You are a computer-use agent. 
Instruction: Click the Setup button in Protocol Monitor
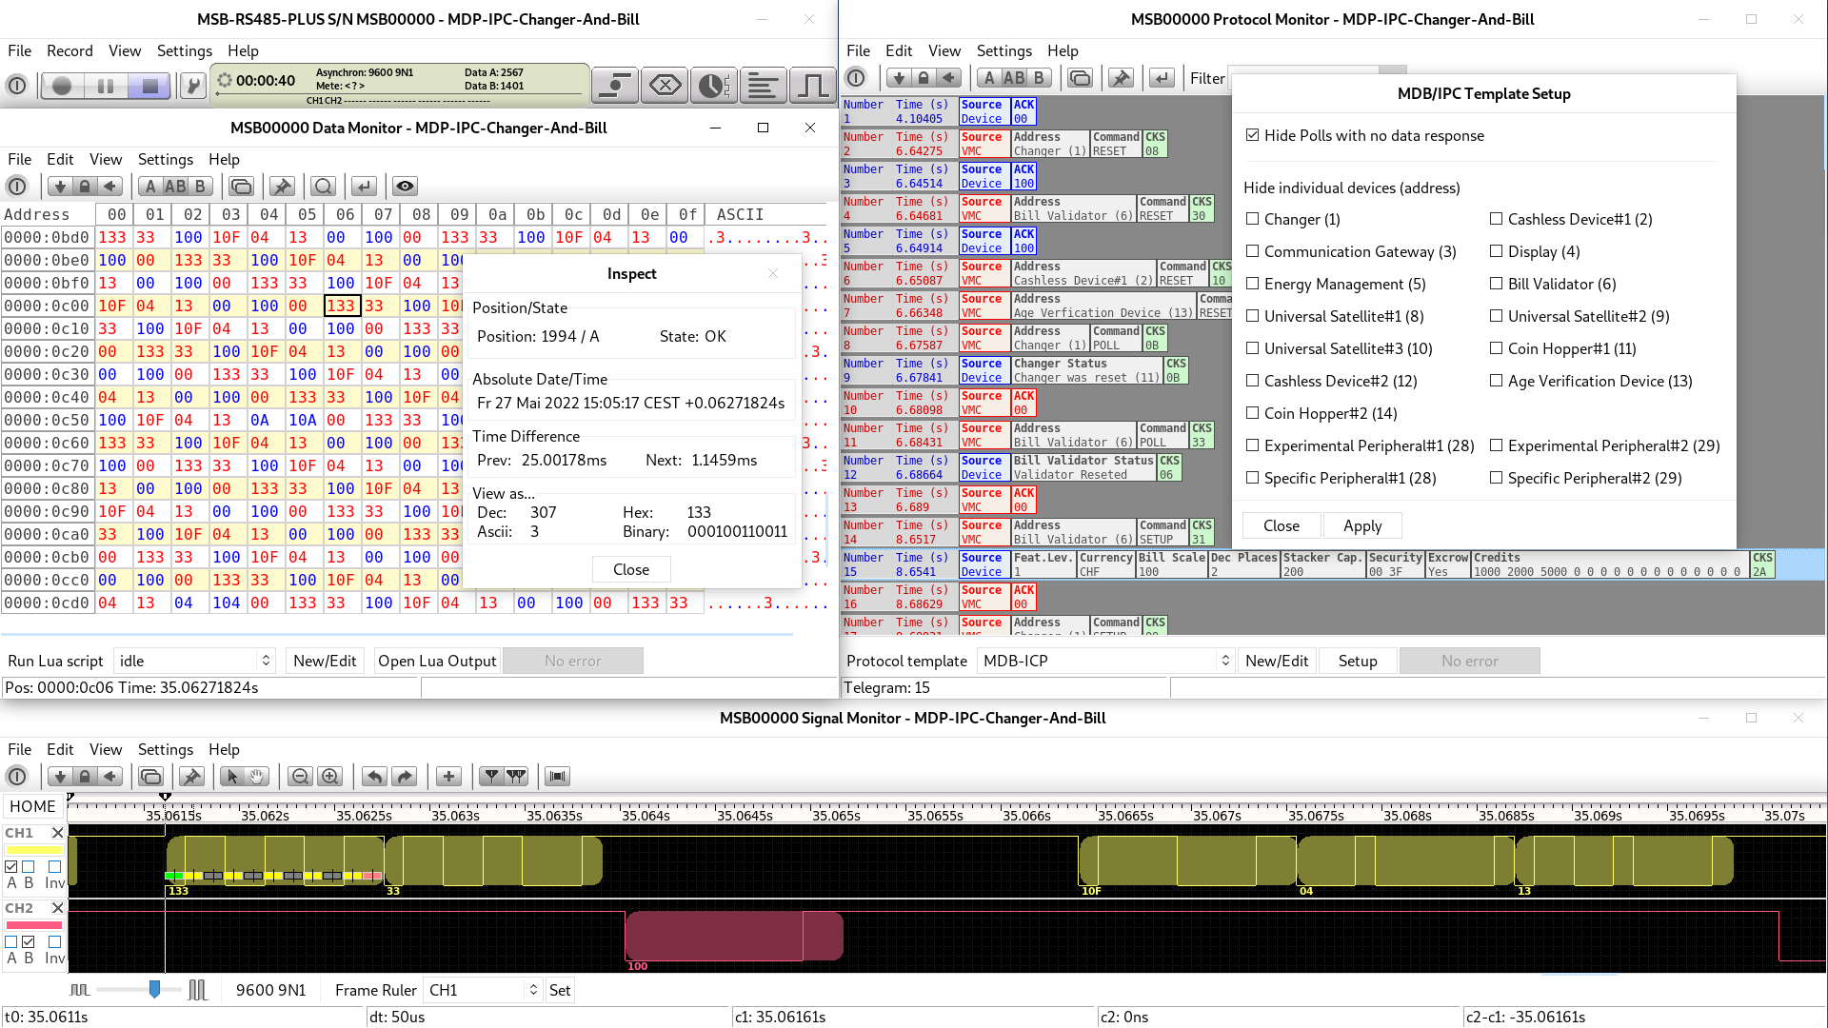point(1358,661)
